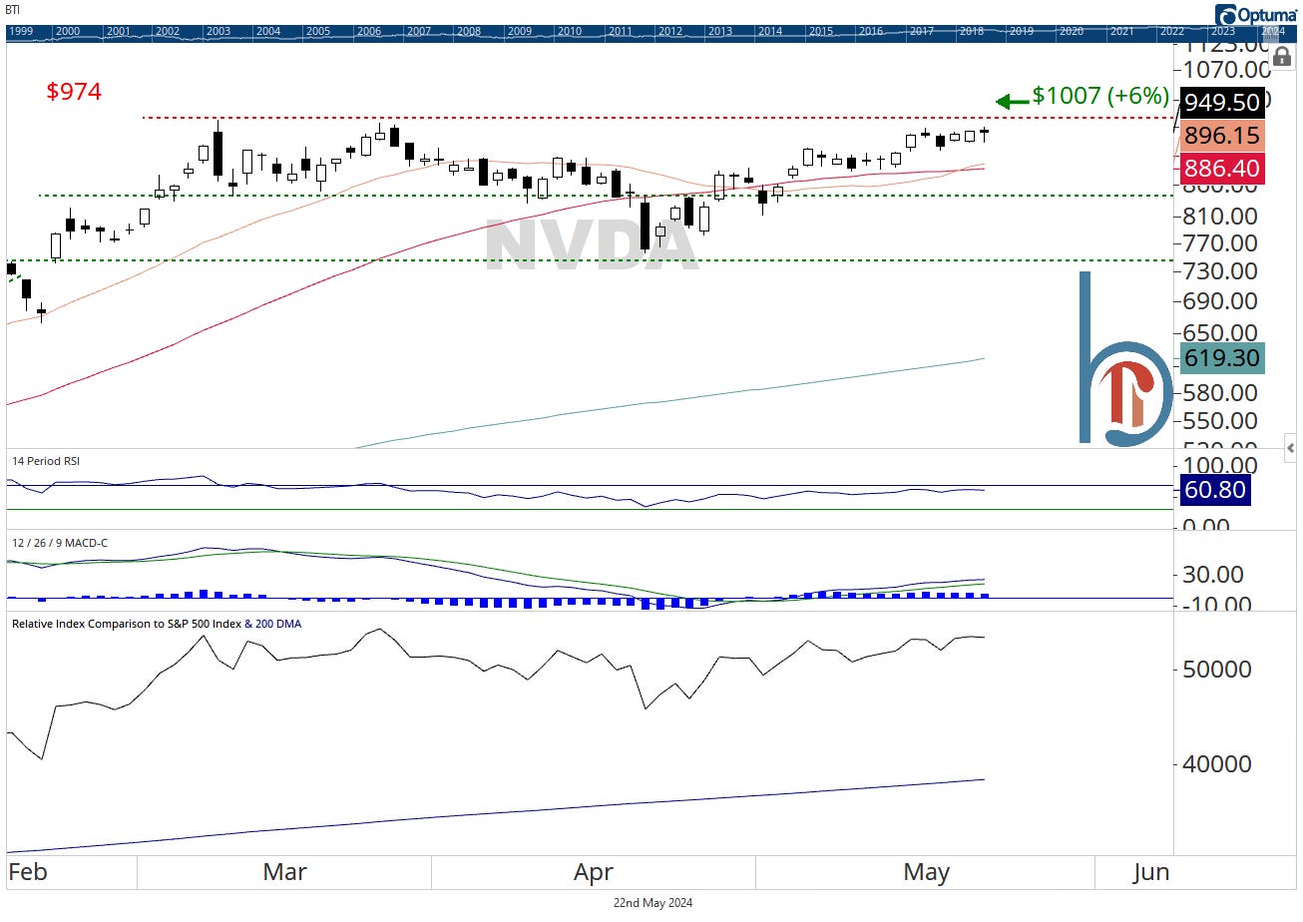
Task: Click the 50000 relative index axis value
Action: [1217, 669]
